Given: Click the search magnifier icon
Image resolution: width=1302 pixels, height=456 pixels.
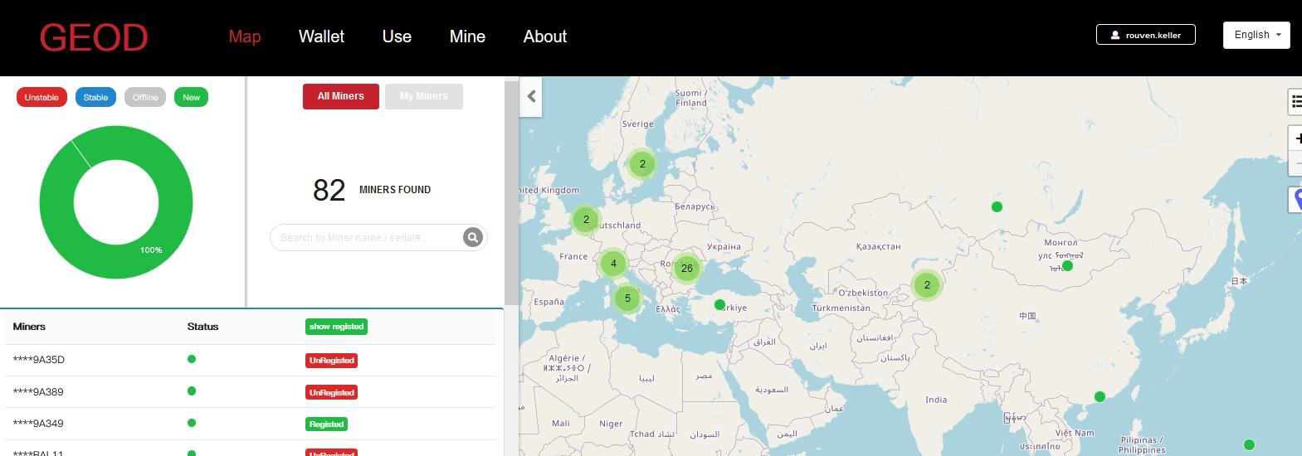Looking at the screenshot, I should coord(472,238).
